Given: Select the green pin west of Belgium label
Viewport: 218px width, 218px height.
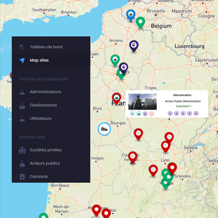Looking at the screenshot, I should point(140,23).
